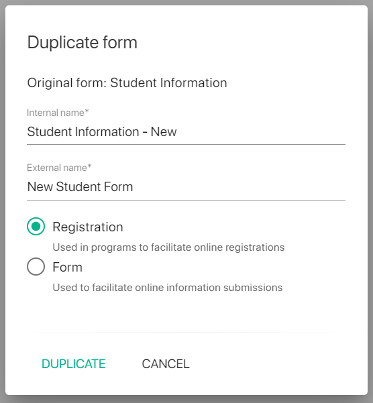Click the empty circle beside Form
373x403 pixels.
(x=36, y=266)
